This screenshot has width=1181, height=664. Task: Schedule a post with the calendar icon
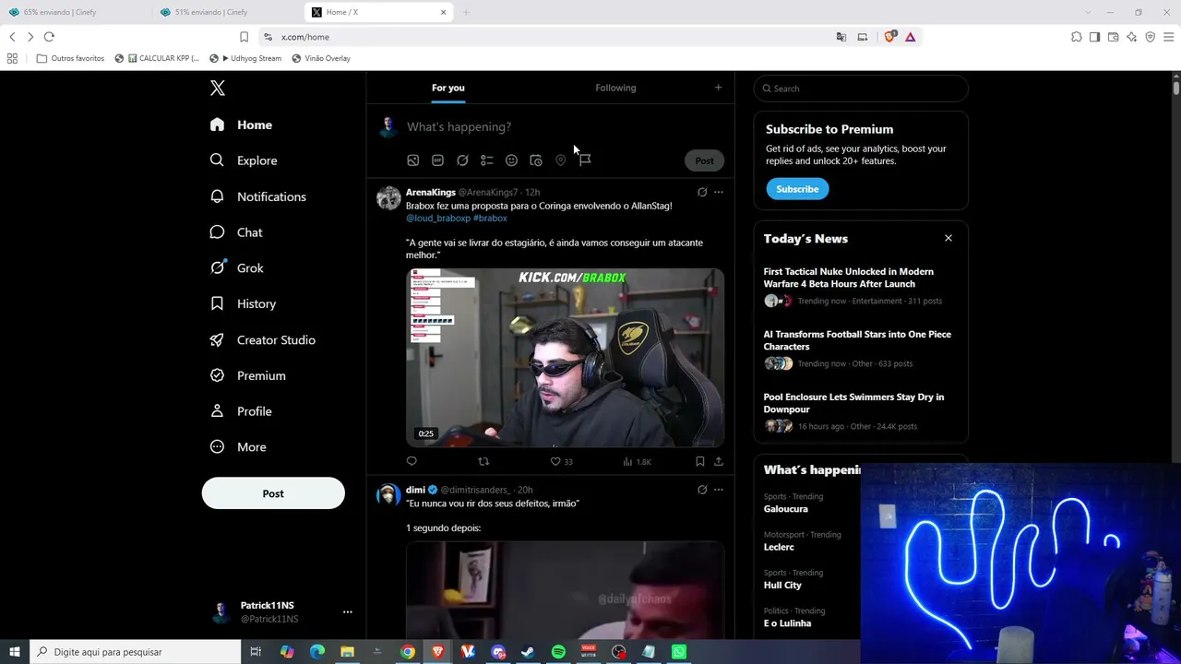536,160
